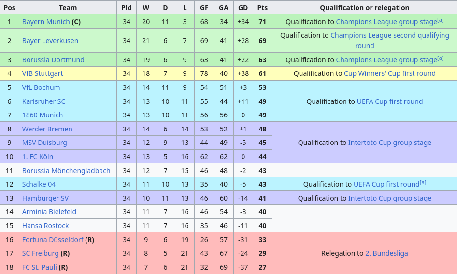Open Cup Winners' Cup first round link
Viewport: 457px width, 274px height.
[389, 73]
